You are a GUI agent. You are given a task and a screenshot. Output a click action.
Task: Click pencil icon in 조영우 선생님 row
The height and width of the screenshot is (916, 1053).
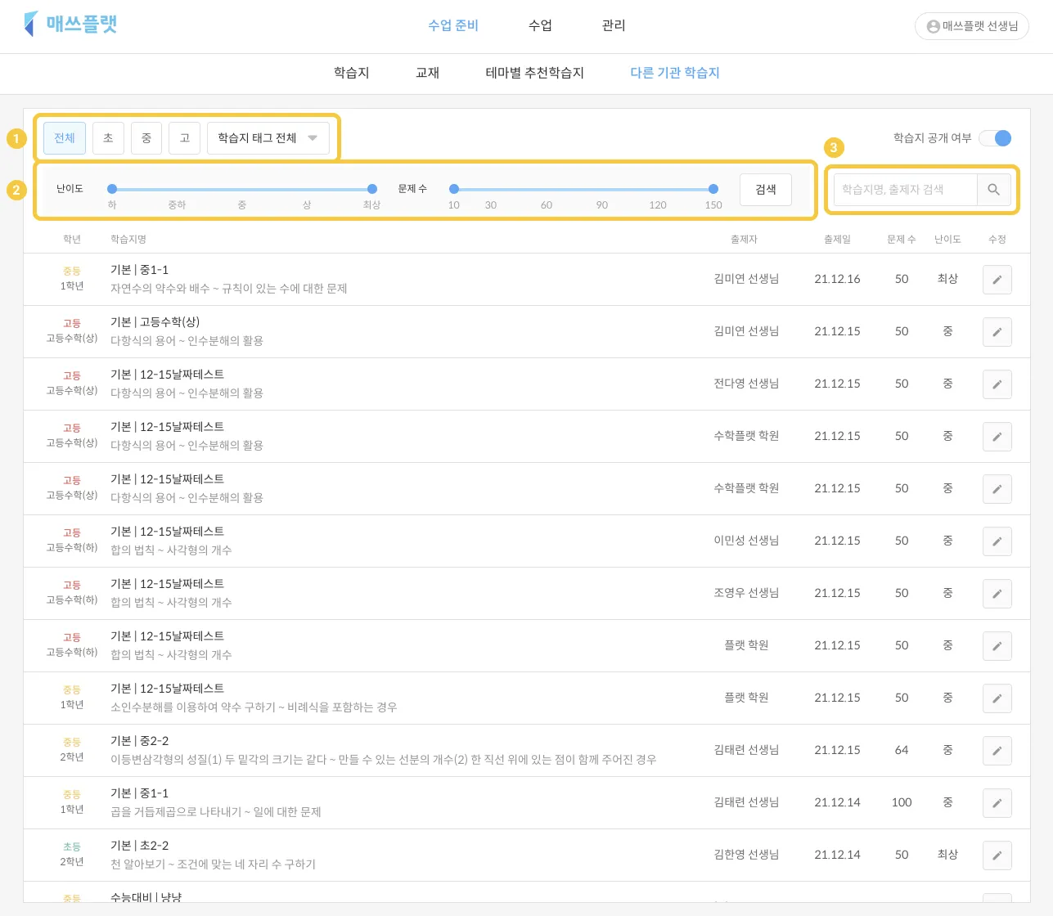point(997,594)
